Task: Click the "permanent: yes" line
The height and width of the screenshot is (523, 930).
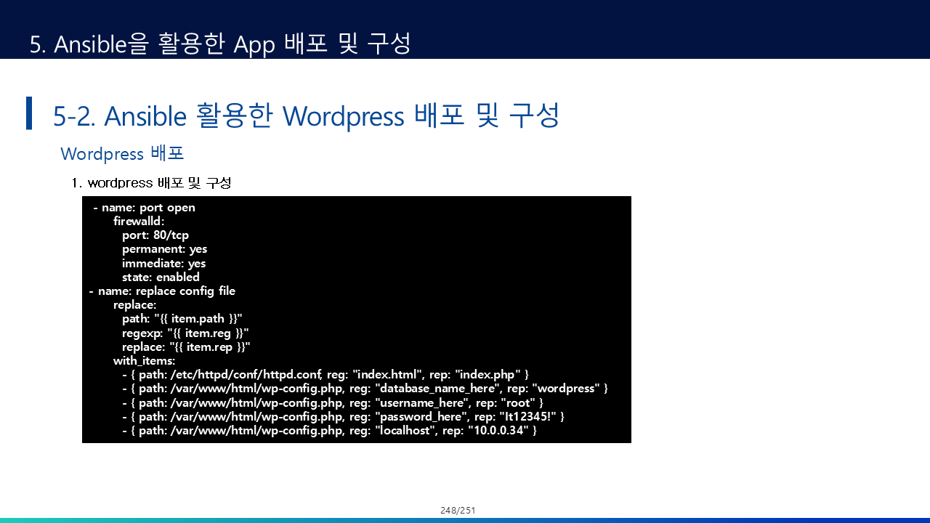Action: click(x=164, y=249)
